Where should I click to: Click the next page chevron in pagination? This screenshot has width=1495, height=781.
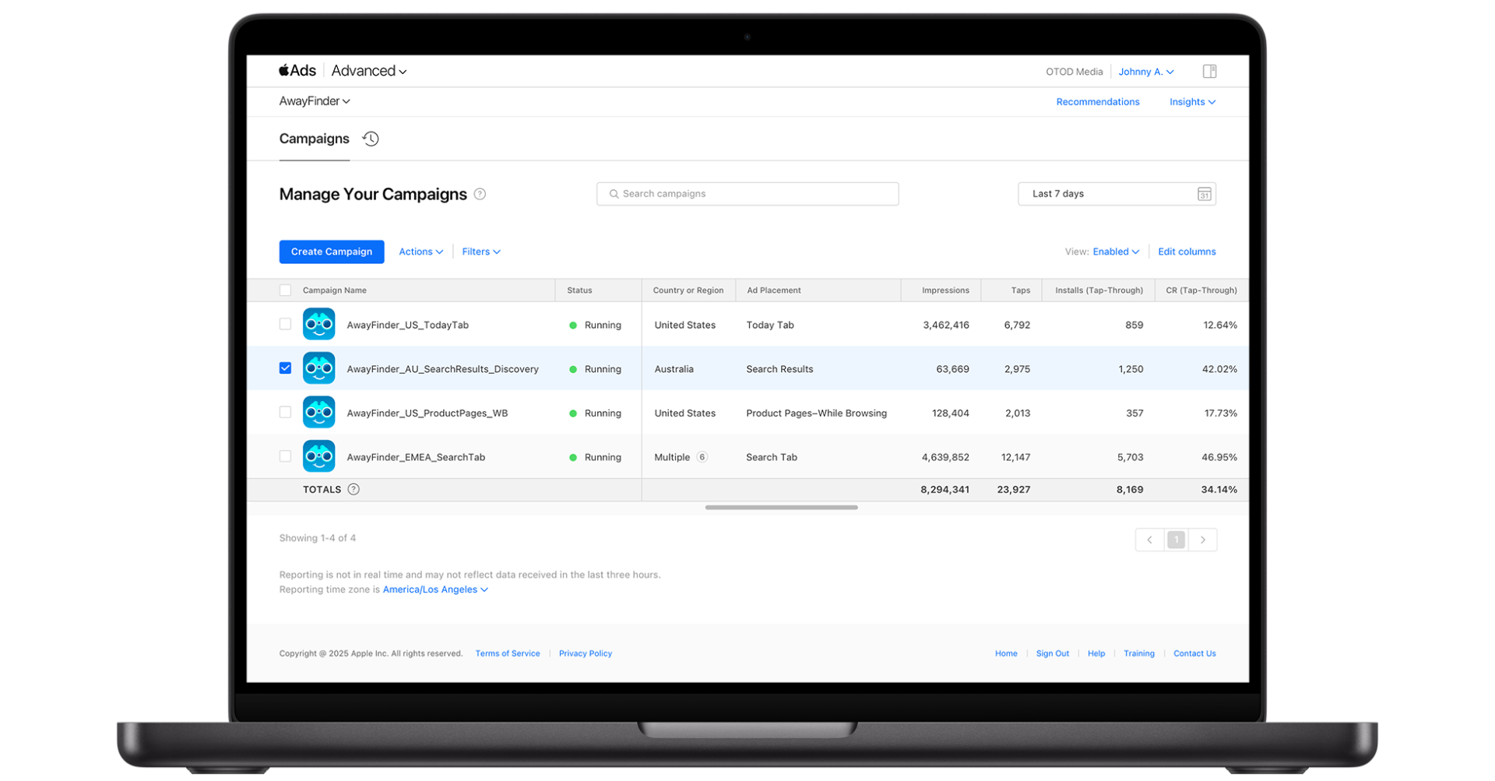[x=1203, y=539]
